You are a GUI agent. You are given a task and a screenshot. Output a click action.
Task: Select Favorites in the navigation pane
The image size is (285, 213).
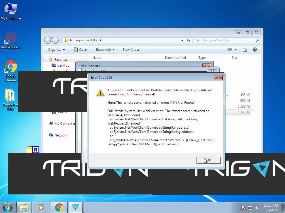point(61,59)
